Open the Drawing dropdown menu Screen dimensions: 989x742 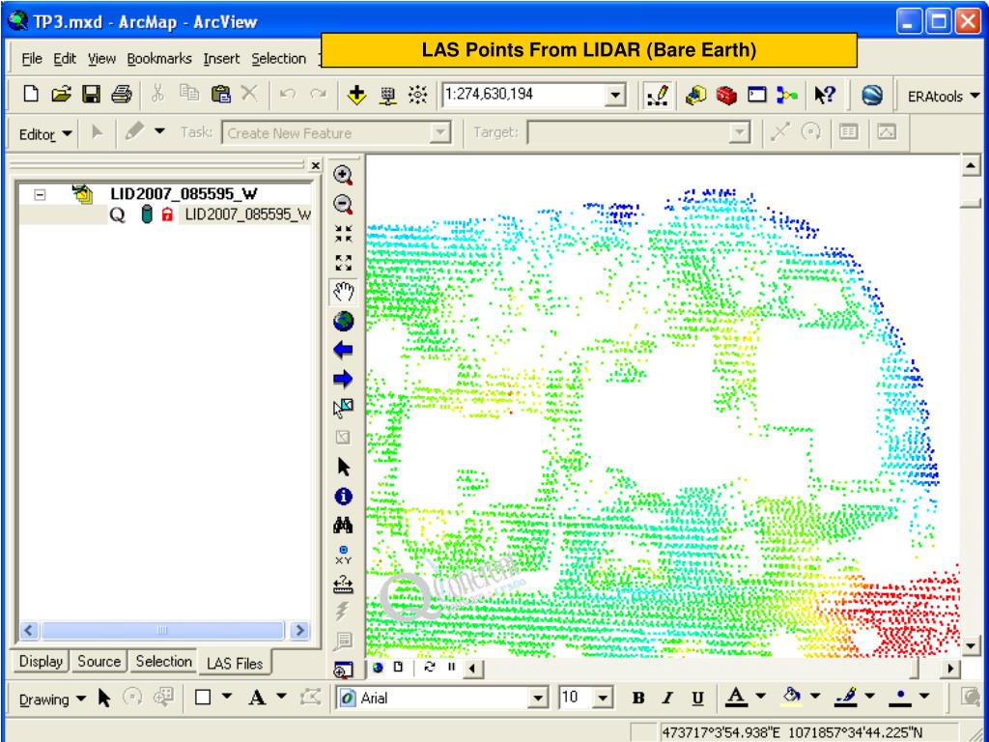click(x=52, y=699)
